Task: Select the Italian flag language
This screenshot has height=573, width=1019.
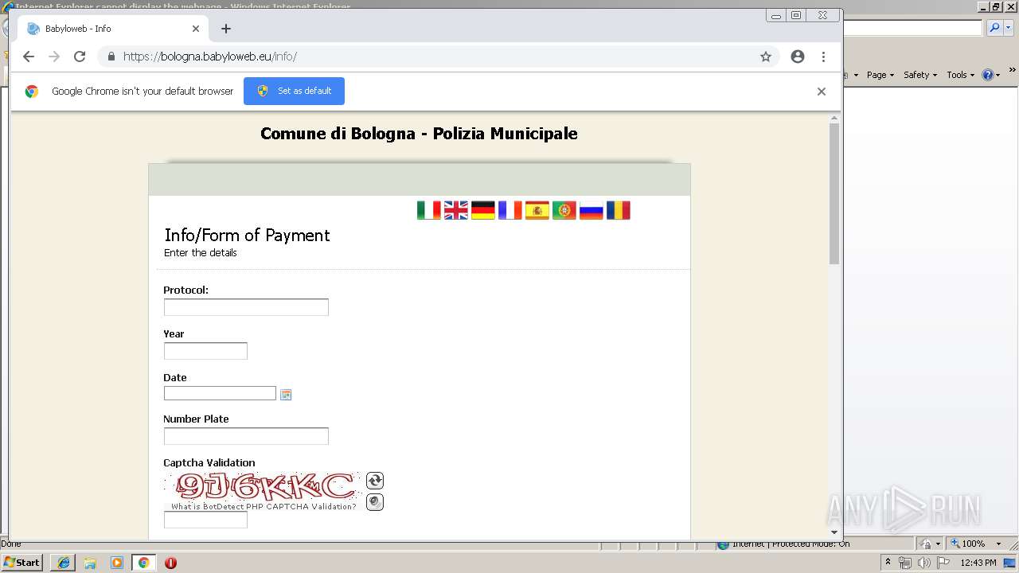Action: click(x=428, y=210)
